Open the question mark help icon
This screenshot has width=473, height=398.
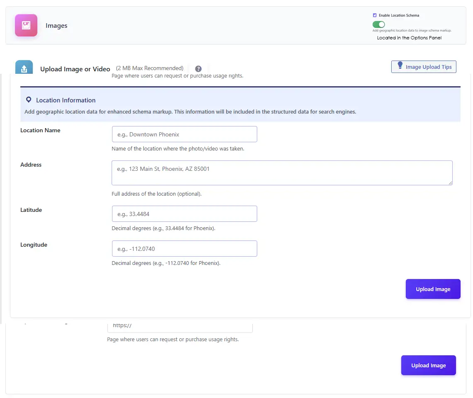click(198, 69)
